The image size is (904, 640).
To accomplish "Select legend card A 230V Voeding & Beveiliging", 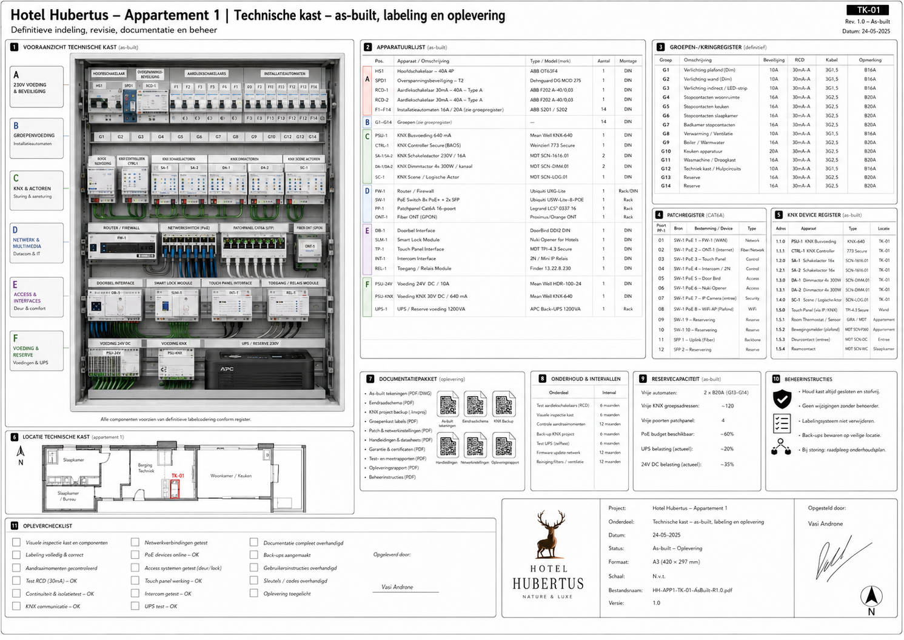I will pyautogui.click(x=36, y=86).
